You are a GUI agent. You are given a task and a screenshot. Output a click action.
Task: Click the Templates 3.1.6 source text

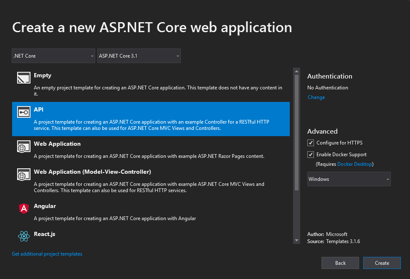343,241
